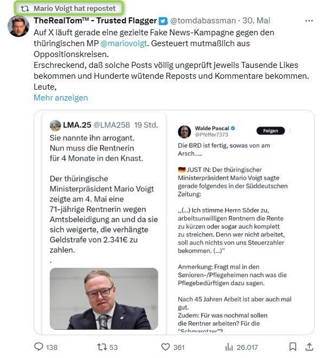Screen dimensions: 320x358
Task: Bookmark this post
Action: click(x=293, y=347)
